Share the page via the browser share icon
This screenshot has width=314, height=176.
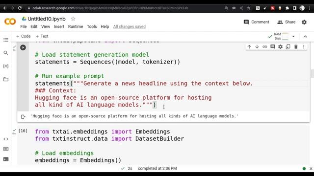tap(241, 8)
